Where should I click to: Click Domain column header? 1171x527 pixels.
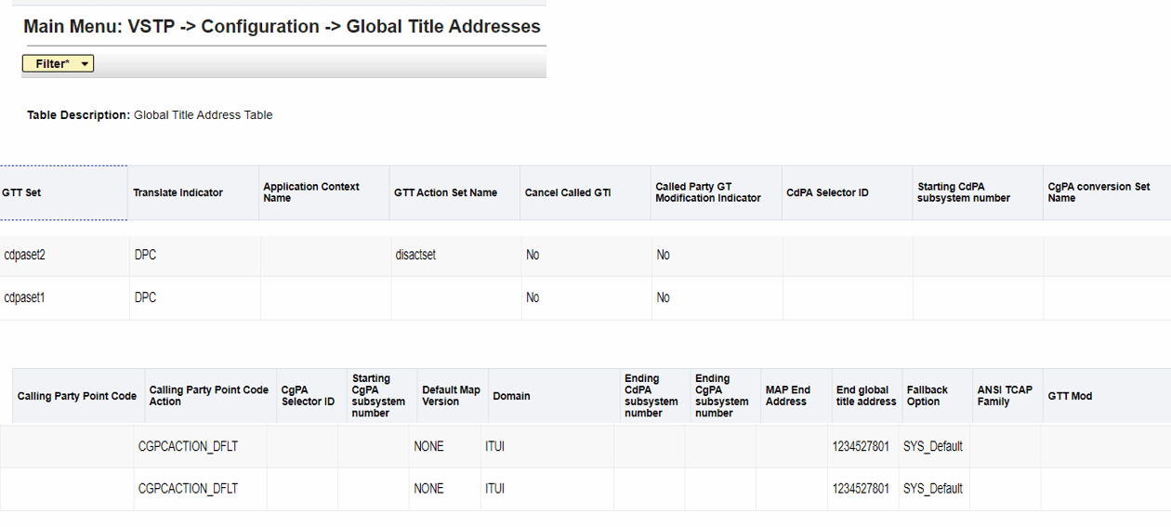coord(554,396)
